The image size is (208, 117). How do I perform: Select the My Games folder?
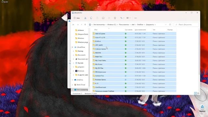[x=134, y=64]
